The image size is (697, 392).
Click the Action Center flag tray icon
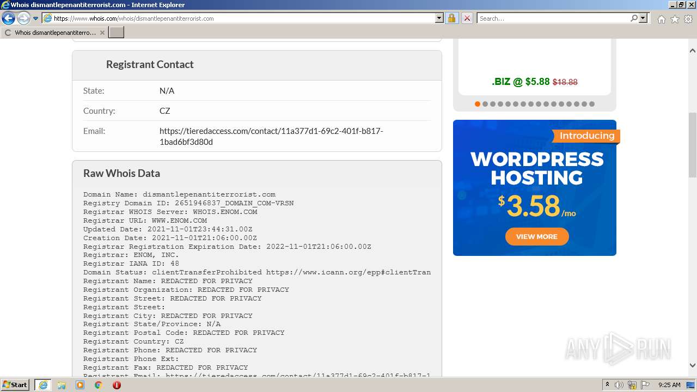click(645, 385)
